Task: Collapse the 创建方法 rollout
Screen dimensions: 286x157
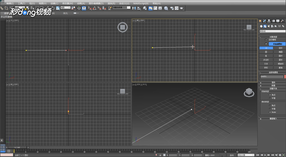Action: click(x=273, y=88)
